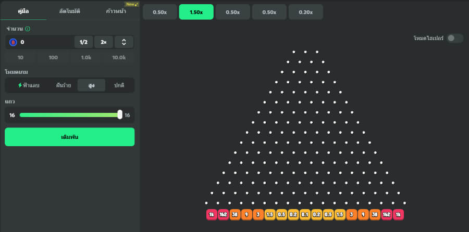Open the highlighted 1.50x history result

pos(196,12)
